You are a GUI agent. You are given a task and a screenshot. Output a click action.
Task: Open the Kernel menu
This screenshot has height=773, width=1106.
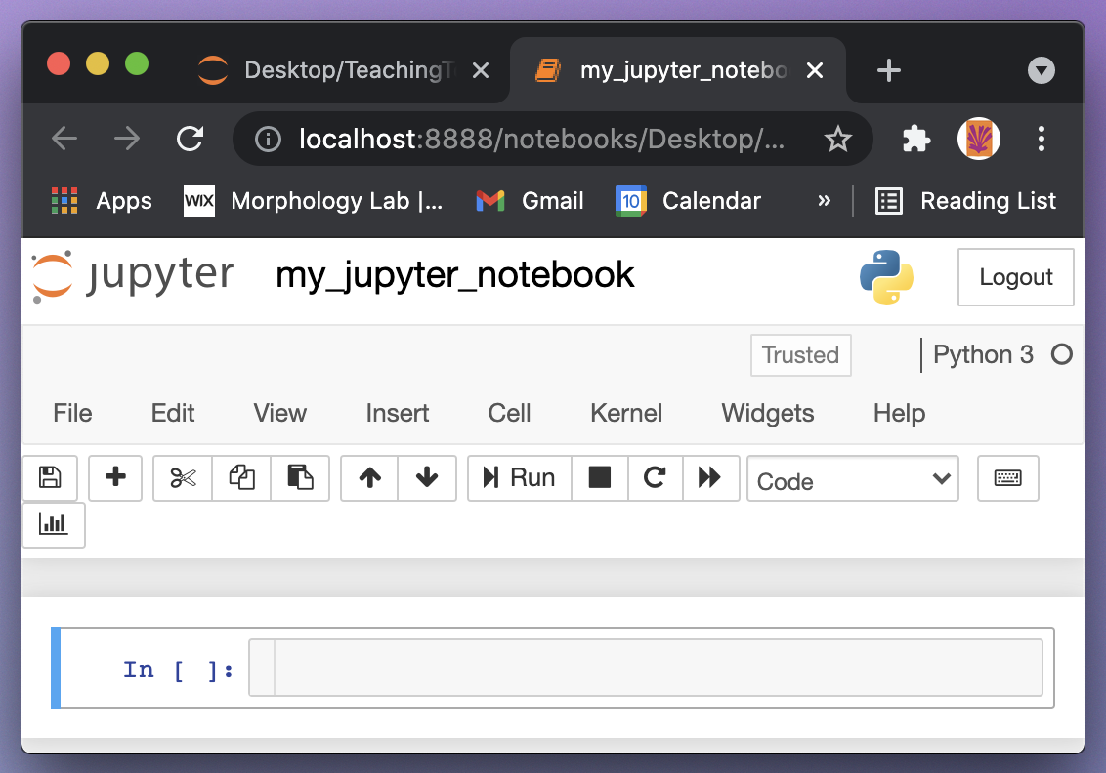click(x=626, y=413)
